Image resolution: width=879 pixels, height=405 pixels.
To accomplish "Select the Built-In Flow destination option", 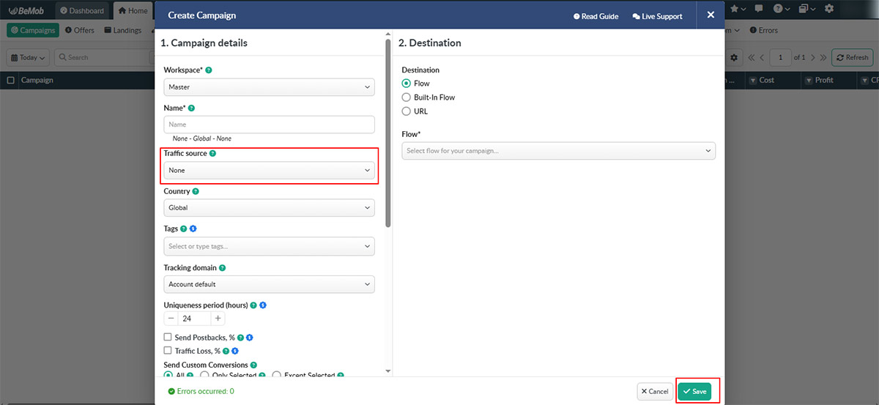I will [x=407, y=97].
